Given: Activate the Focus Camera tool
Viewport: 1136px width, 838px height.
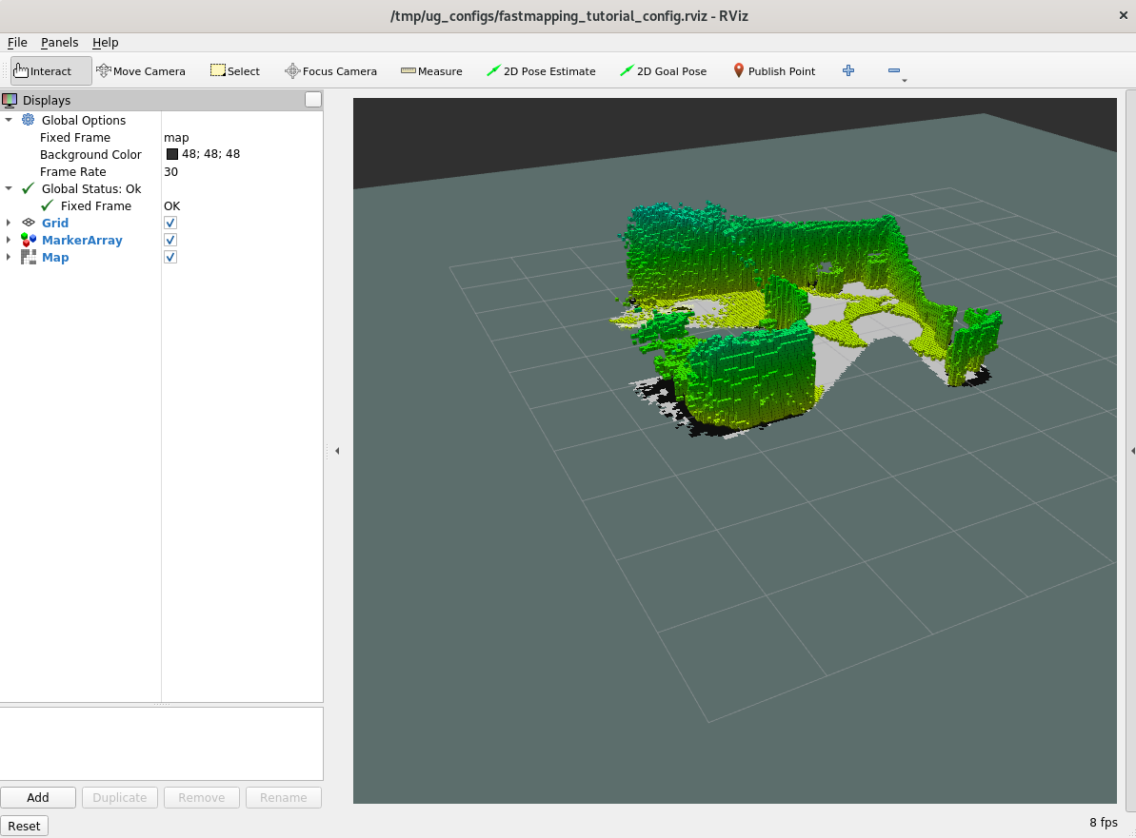Looking at the screenshot, I should [x=330, y=71].
